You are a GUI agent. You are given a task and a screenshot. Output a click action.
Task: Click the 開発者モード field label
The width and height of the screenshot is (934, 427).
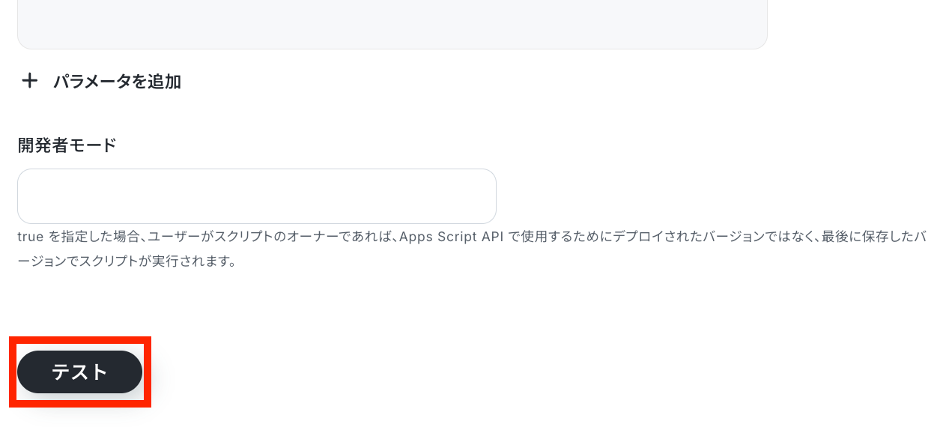[67, 145]
